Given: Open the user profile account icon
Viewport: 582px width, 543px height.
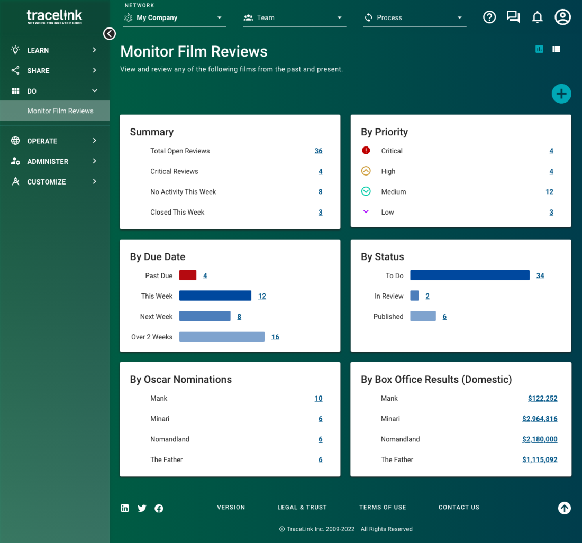Looking at the screenshot, I should (562, 17).
